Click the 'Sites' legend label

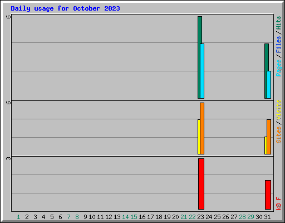(x=279, y=135)
